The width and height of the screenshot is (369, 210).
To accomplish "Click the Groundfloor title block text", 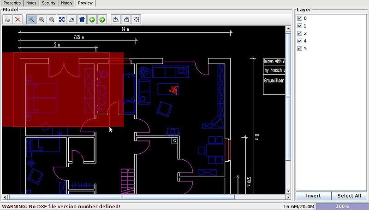I will tap(274, 81).
